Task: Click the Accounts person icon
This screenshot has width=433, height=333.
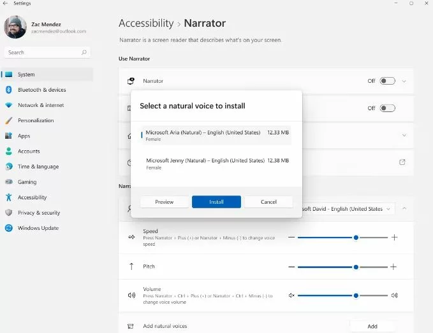Action: 9,151
